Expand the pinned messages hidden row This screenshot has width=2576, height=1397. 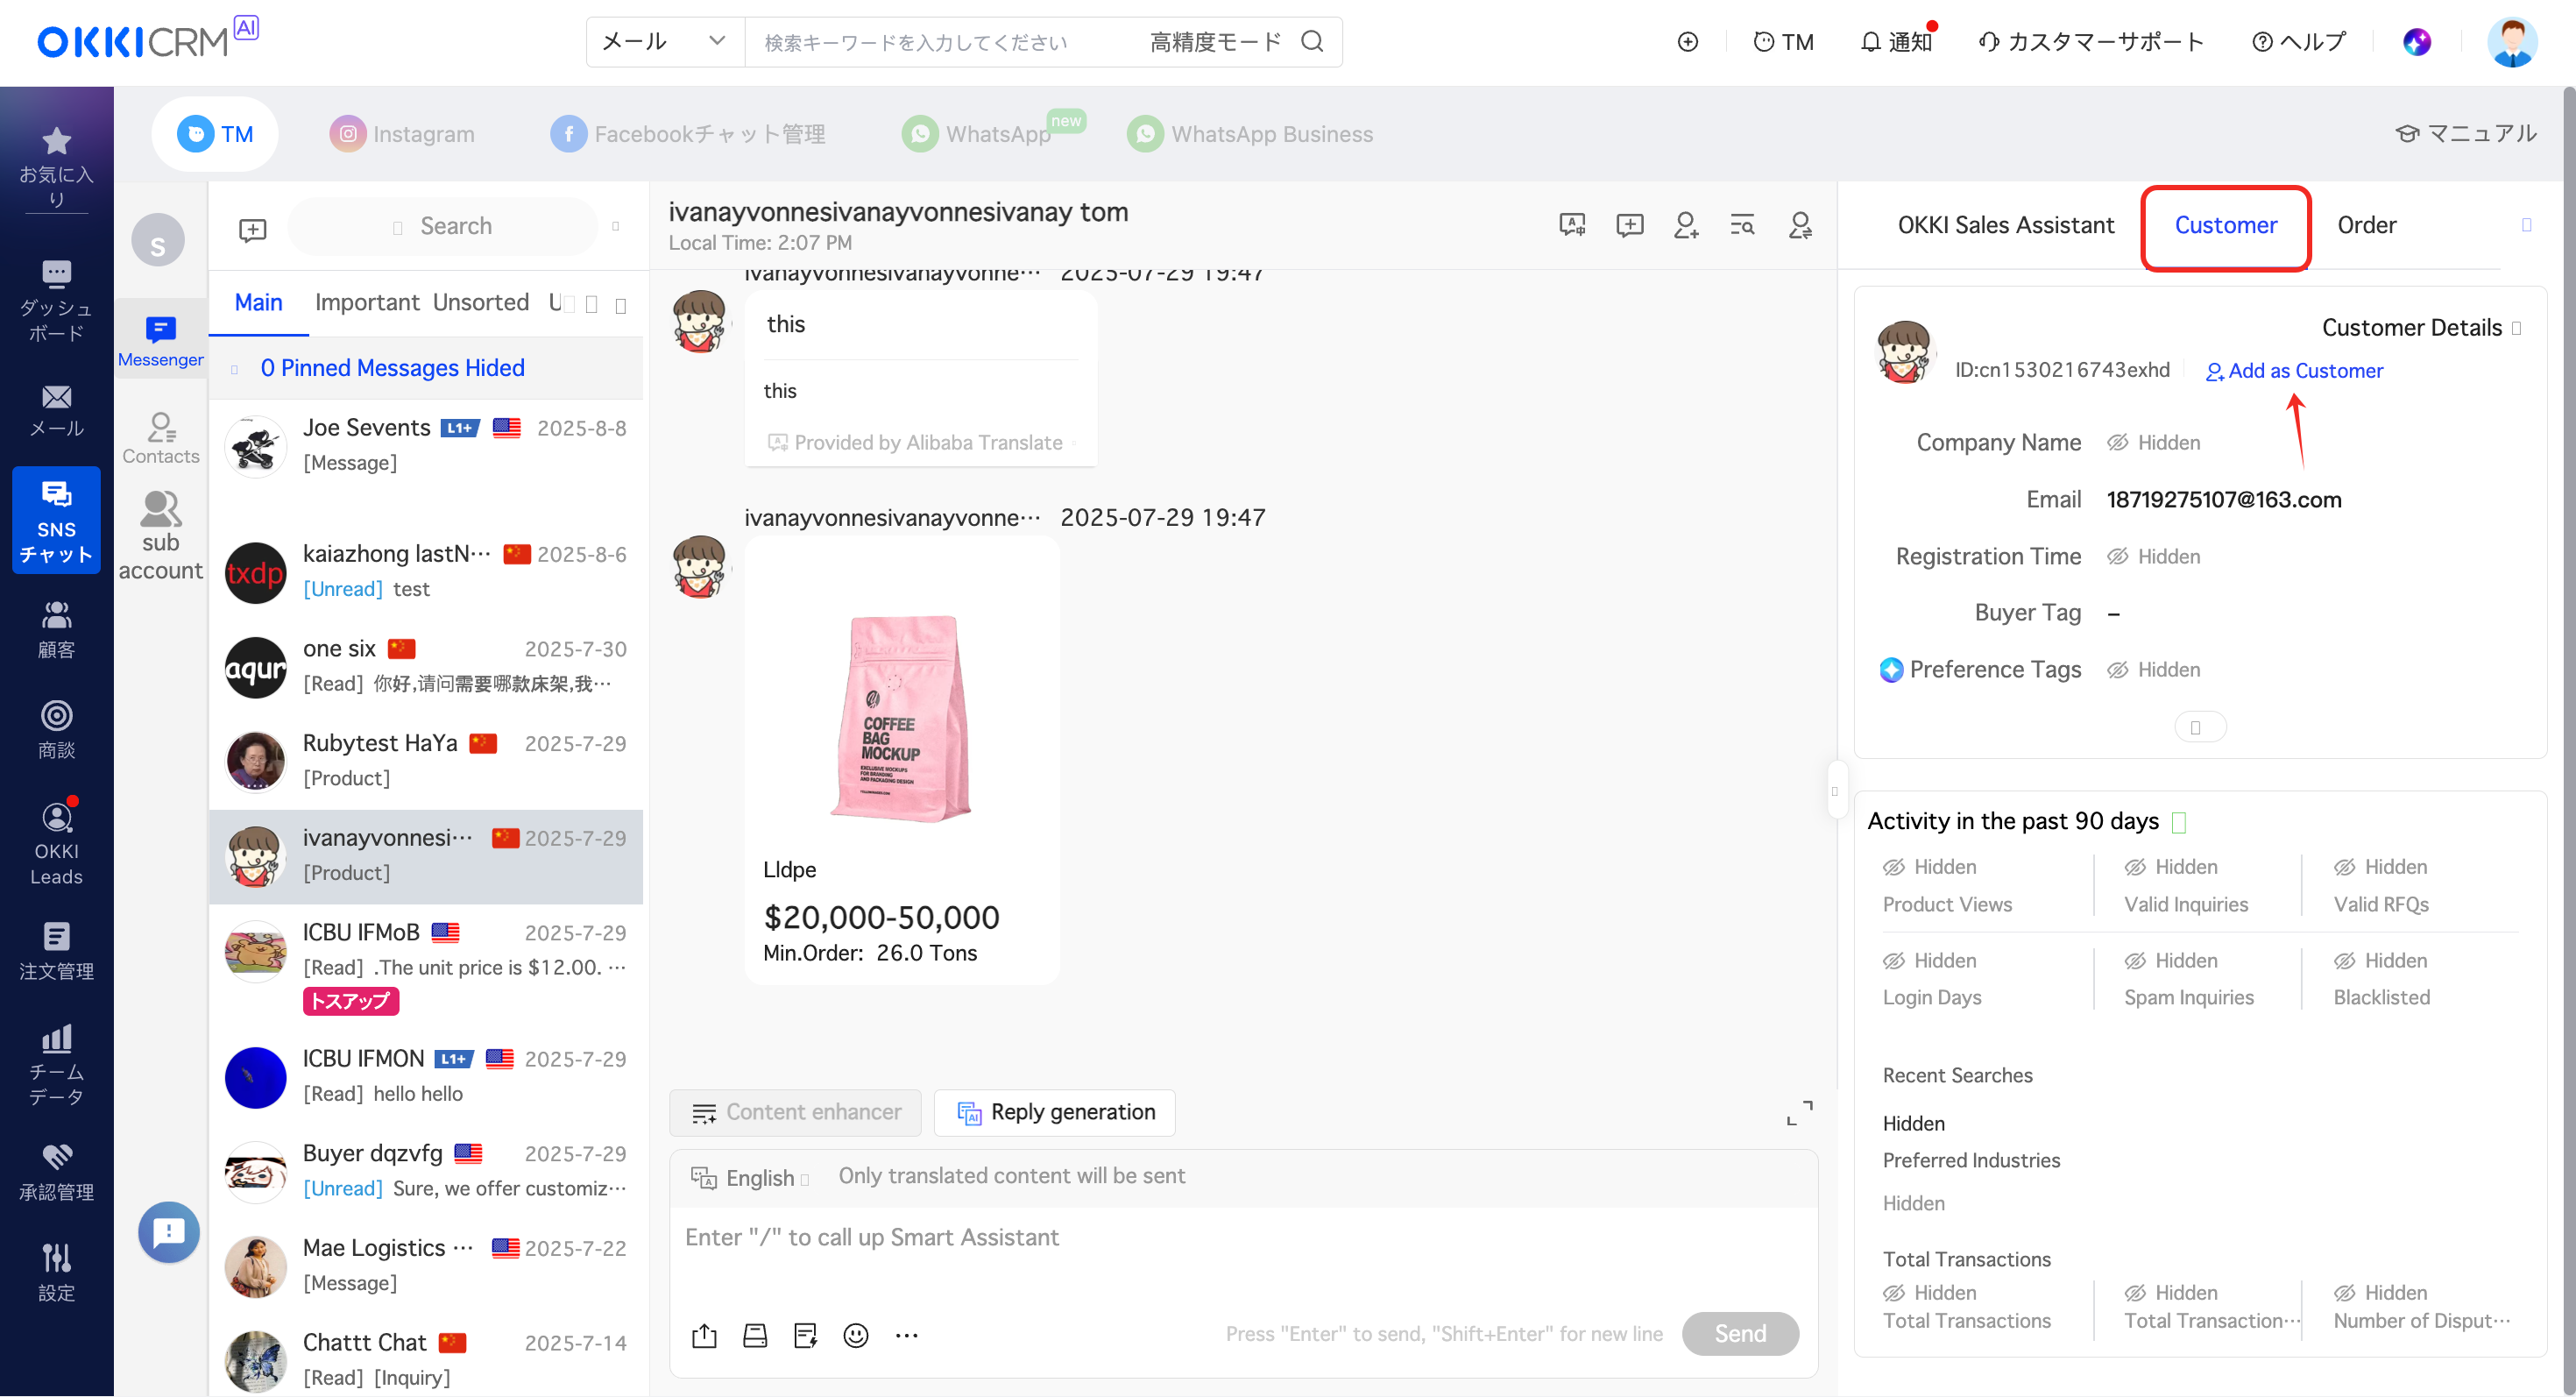coord(425,368)
